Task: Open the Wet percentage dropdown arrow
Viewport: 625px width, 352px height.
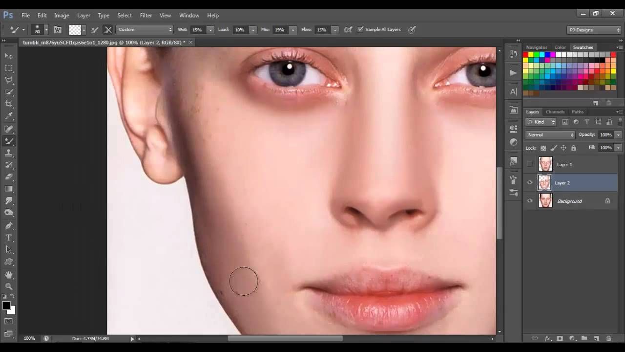Action: tap(210, 30)
